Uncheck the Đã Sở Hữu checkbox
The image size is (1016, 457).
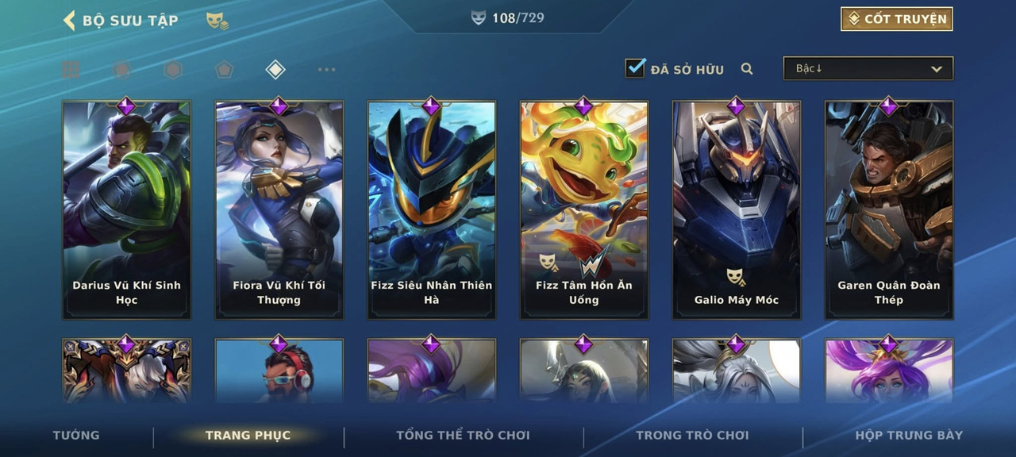tap(635, 68)
